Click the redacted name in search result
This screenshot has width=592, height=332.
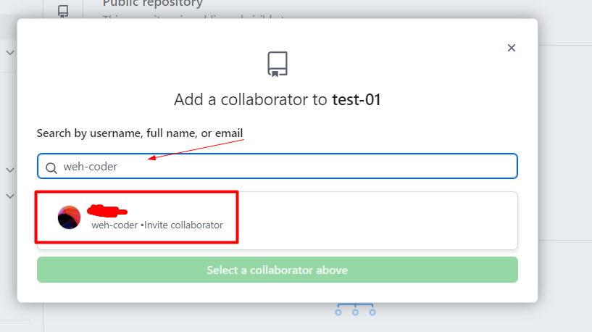point(107,210)
